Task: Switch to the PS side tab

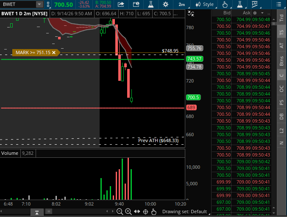Action: click(x=281, y=102)
